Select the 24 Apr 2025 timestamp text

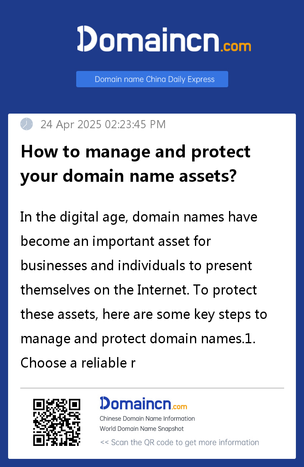103,124
